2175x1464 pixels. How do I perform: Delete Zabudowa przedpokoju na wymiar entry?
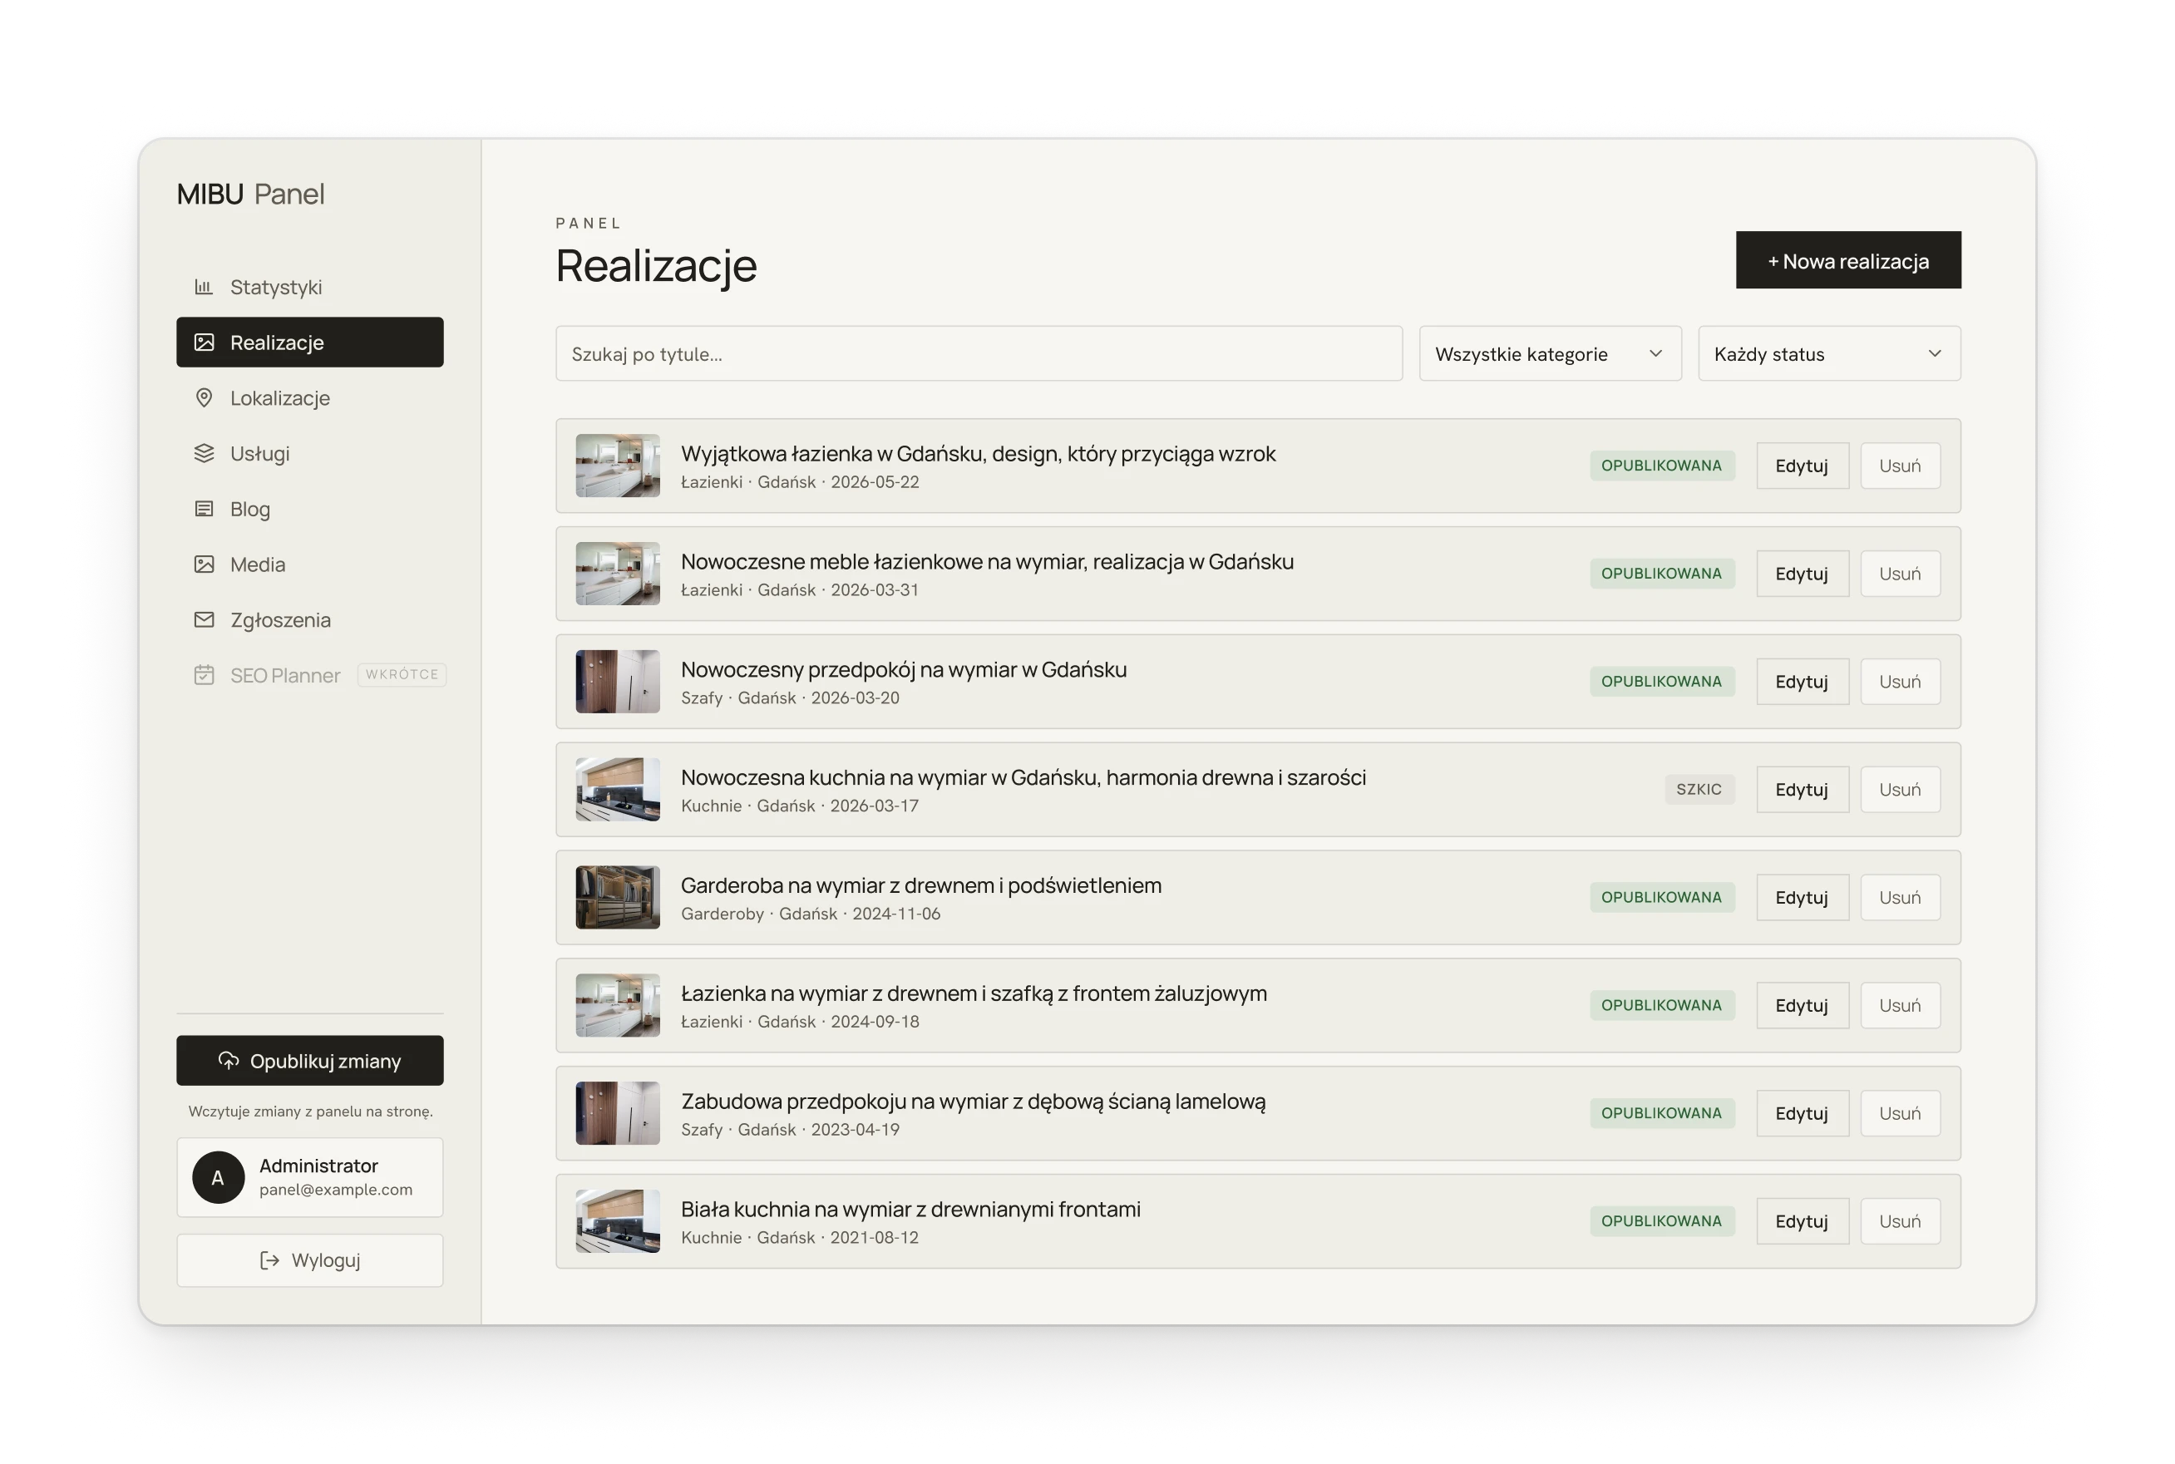click(1900, 1113)
